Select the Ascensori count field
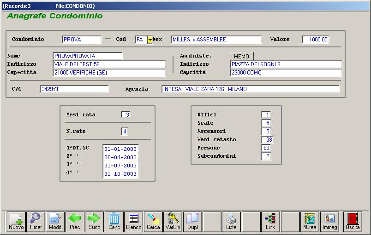Viewport: 371px width, 235px height. 266,131
